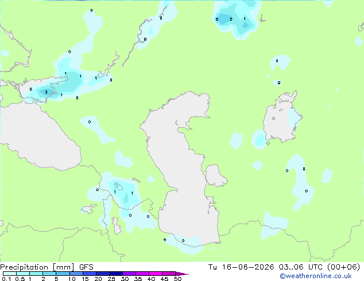Click the legend label "50"
364x281 pixels.
[x=177, y=279]
